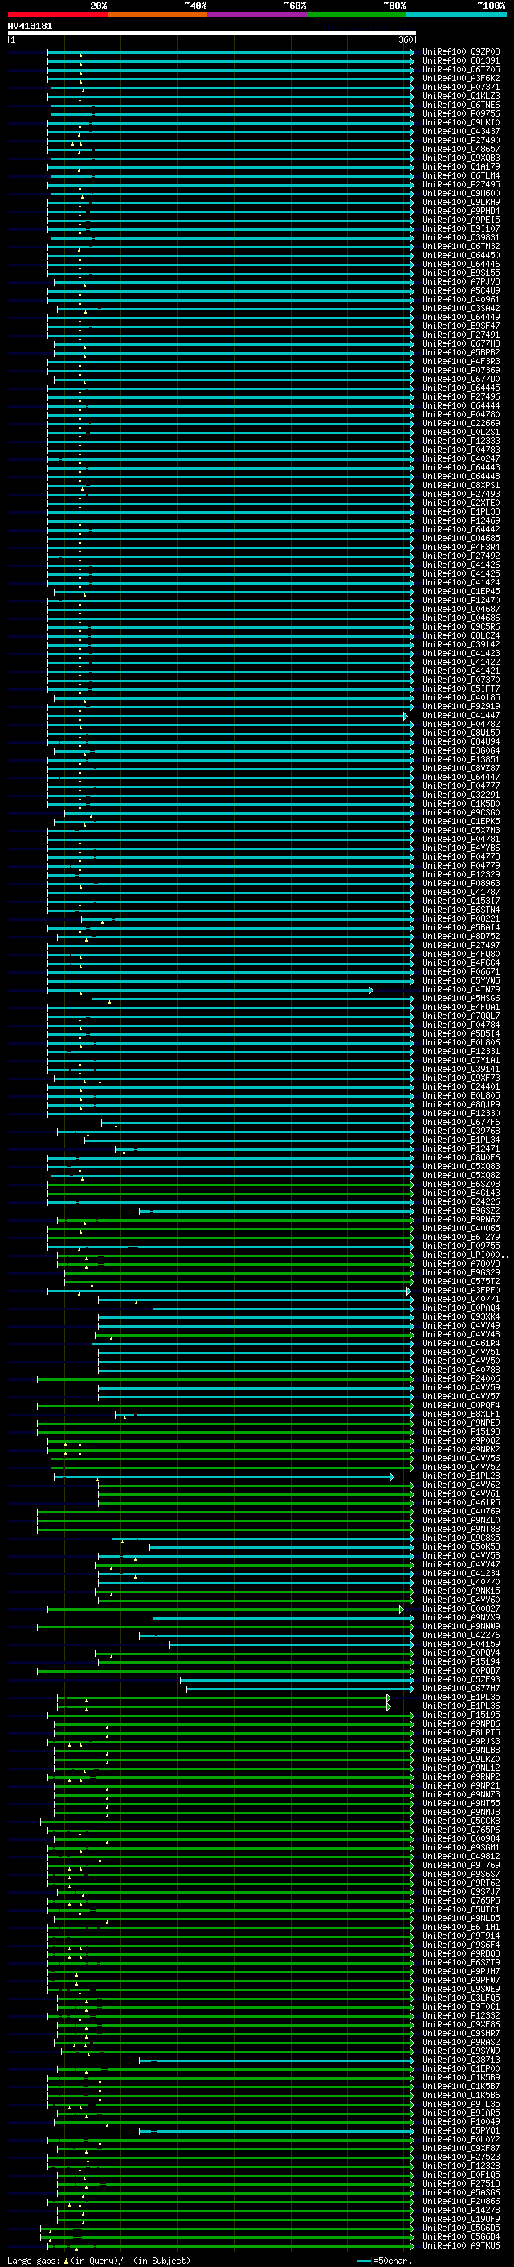The height and width of the screenshot is (2267, 514).
Task: Click the purple ~60% identity legend segment
Action: click(258, 15)
